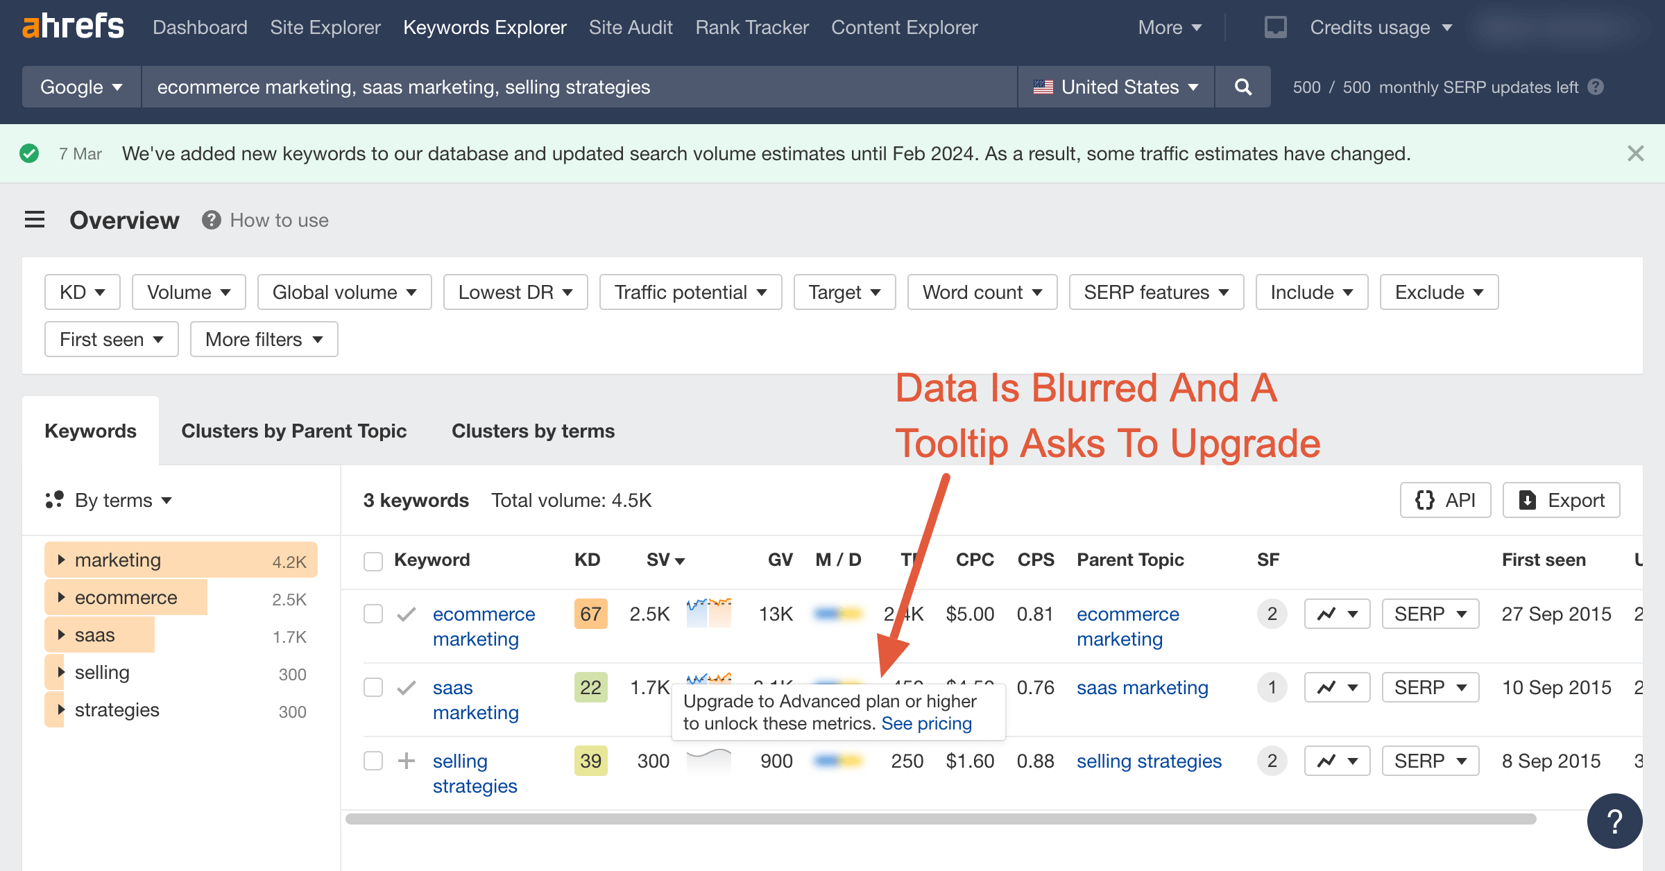This screenshot has height=871, width=1665.
Task: Open the Google search engine dropdown
Action: tap(81, 87)
